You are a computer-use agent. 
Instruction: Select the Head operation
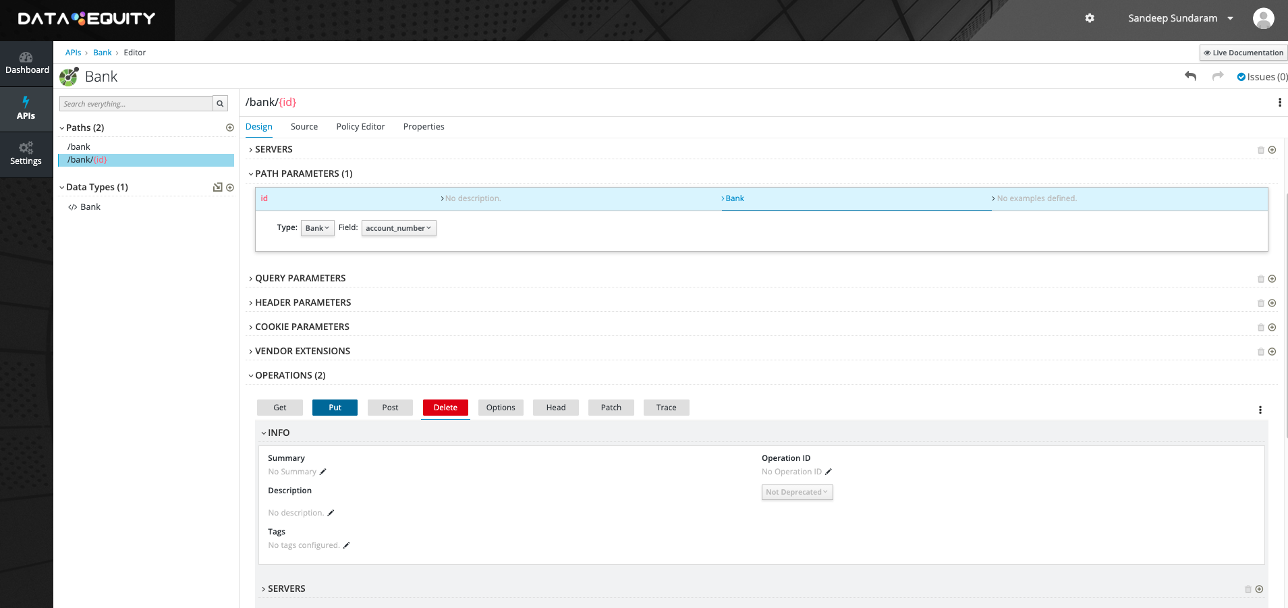pos(556,408)
